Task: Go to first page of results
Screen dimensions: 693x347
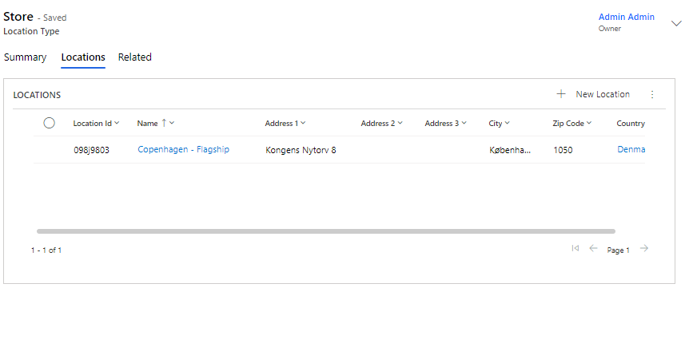Action: 575,249
